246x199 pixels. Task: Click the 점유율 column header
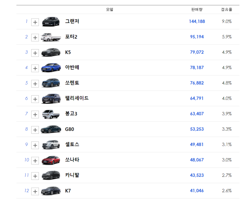[x=227, y=10]
